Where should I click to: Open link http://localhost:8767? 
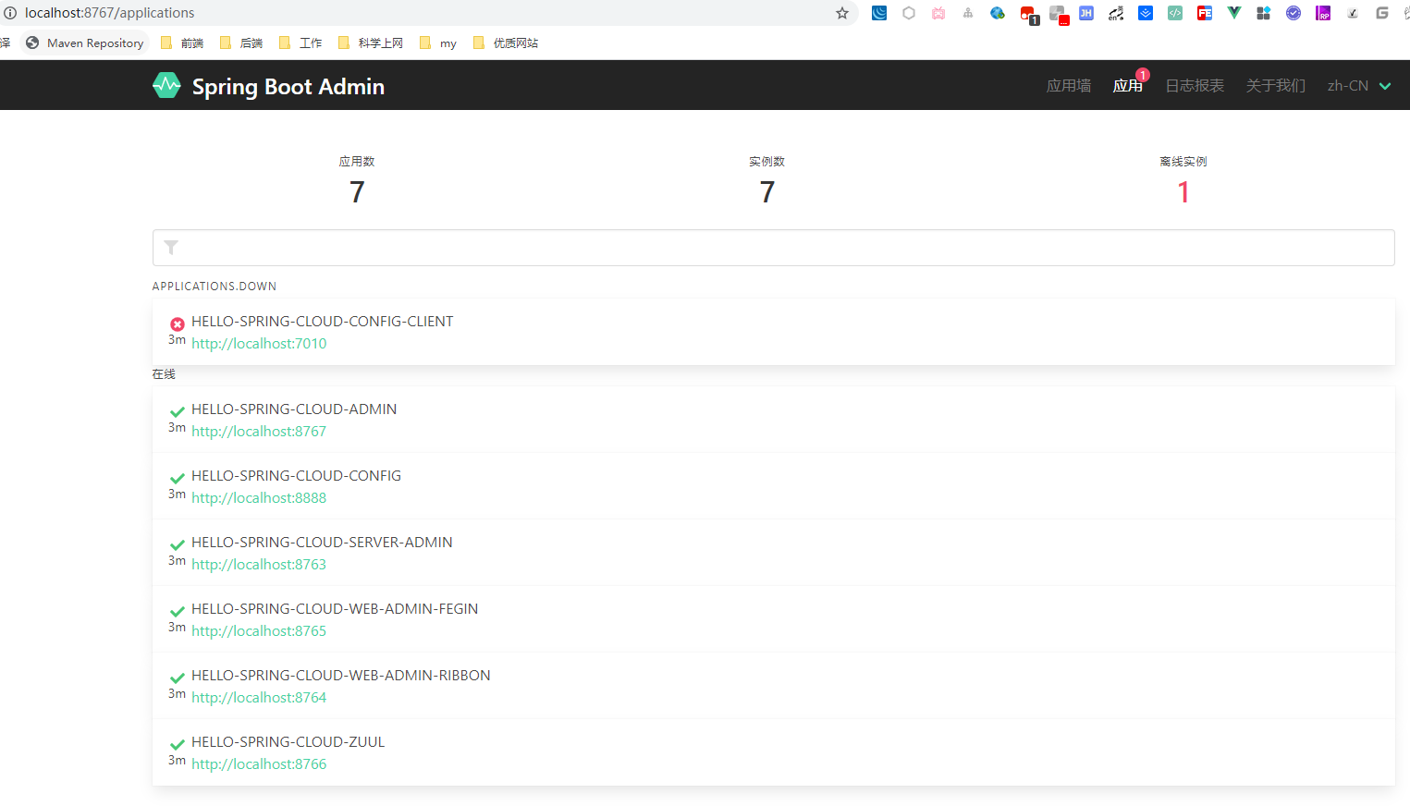click(259, 431)
